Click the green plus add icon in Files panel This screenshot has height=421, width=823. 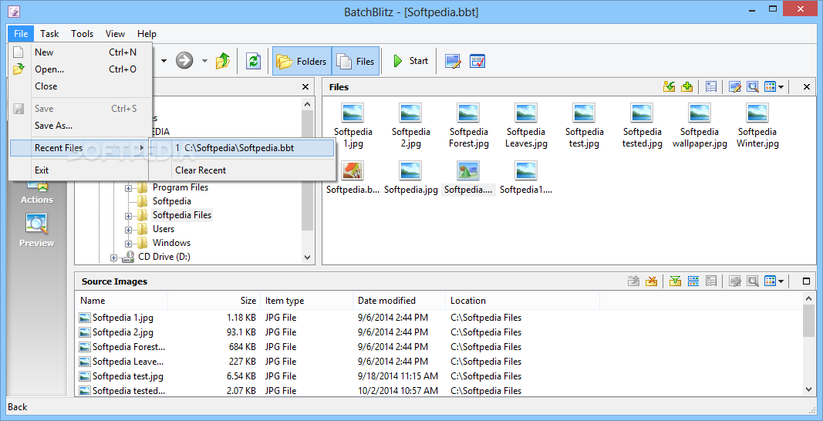(x=686, y=87)
